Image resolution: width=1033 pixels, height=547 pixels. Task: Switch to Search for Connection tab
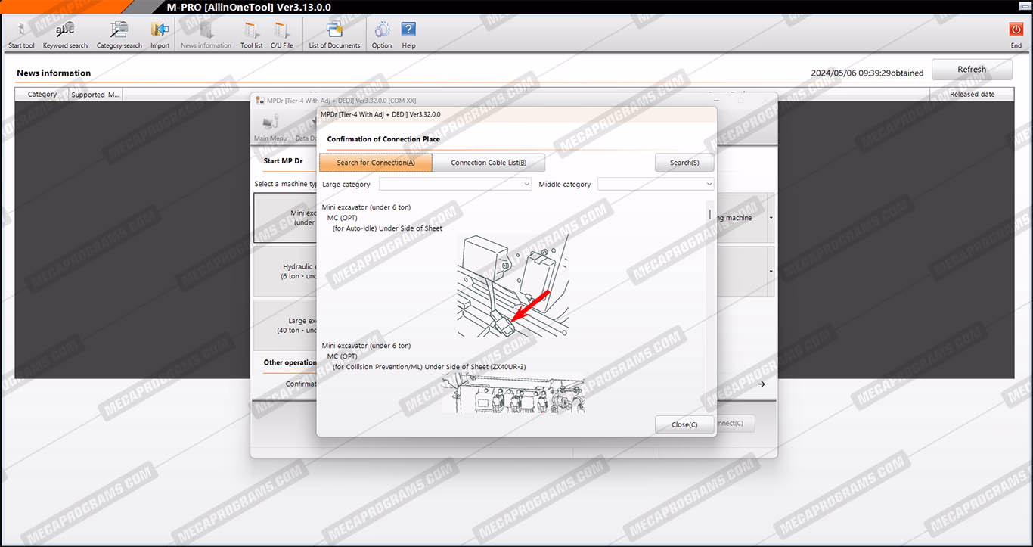pos(376,163)
